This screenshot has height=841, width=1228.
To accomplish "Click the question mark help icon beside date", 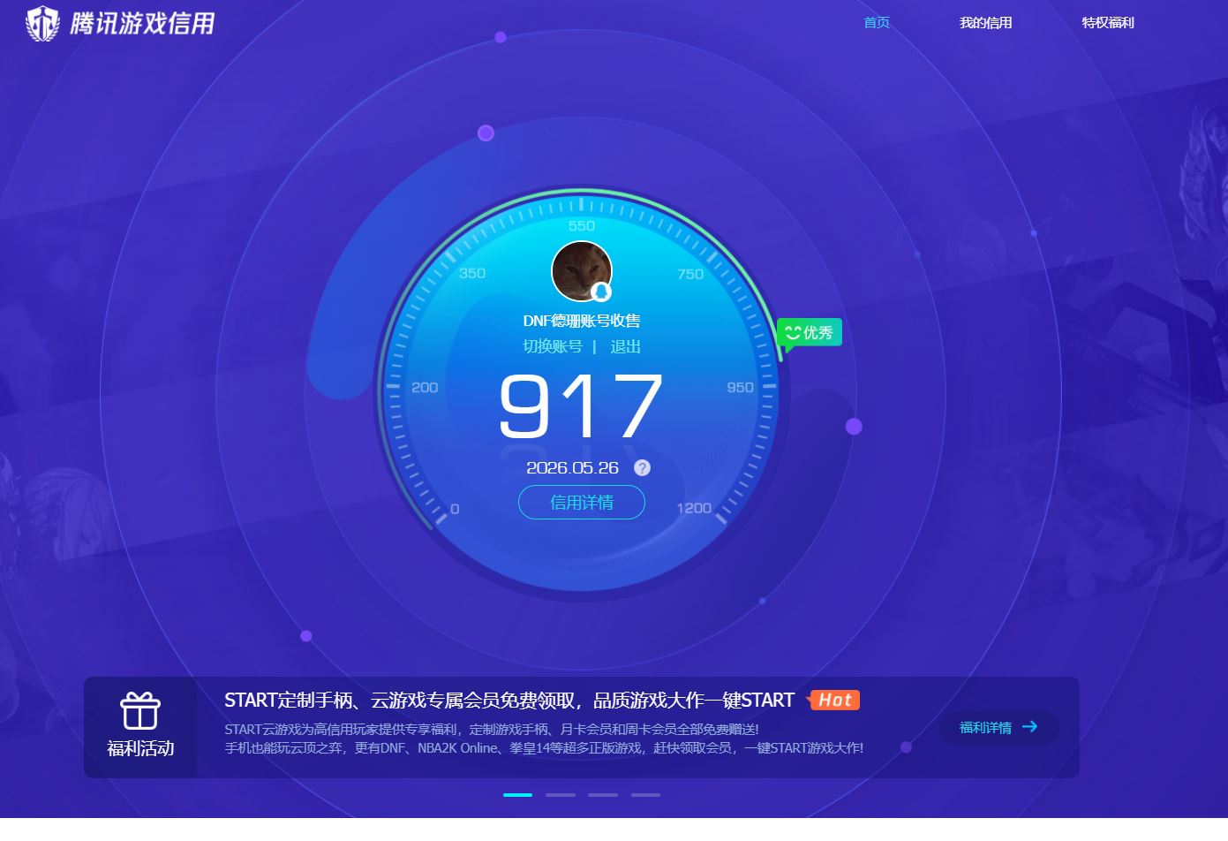I will 642,468.
